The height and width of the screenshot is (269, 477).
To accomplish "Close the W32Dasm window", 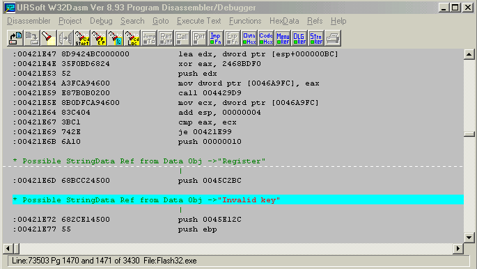I will pyautogui.click(x=468, y=8).
